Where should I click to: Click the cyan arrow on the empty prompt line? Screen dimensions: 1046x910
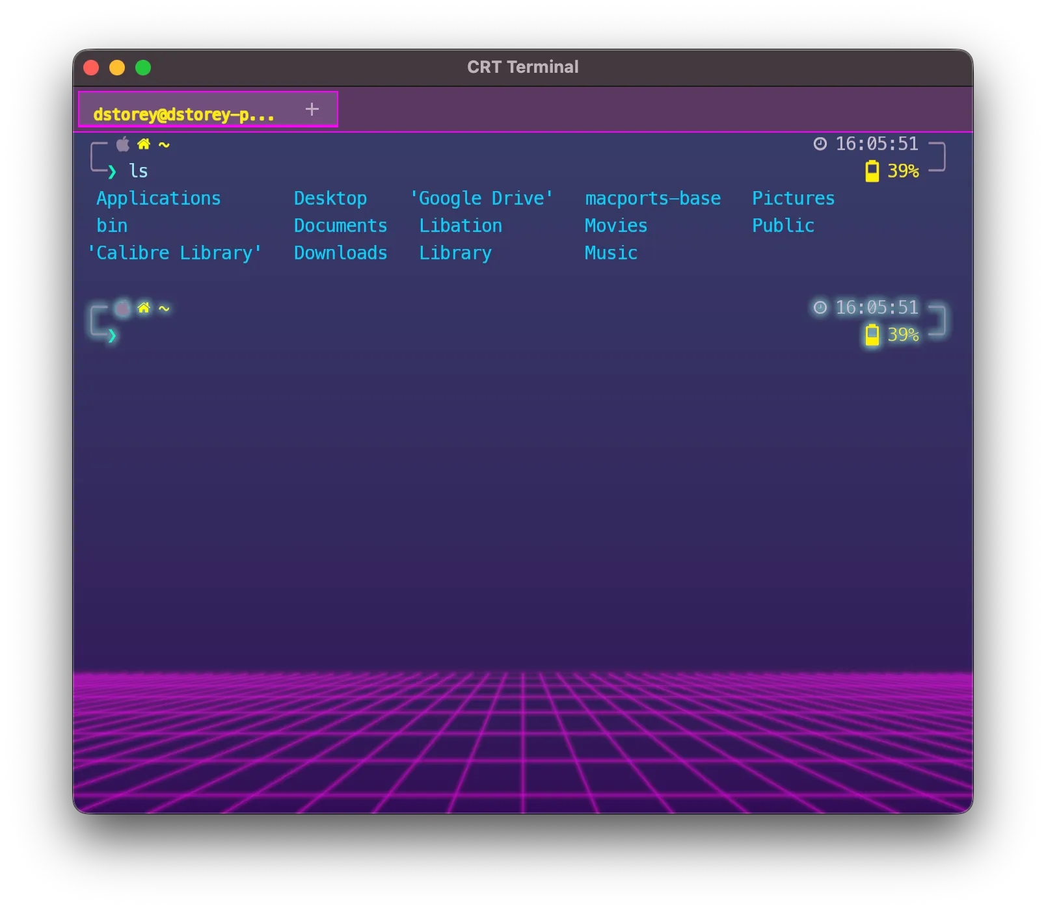pos(112,335)
